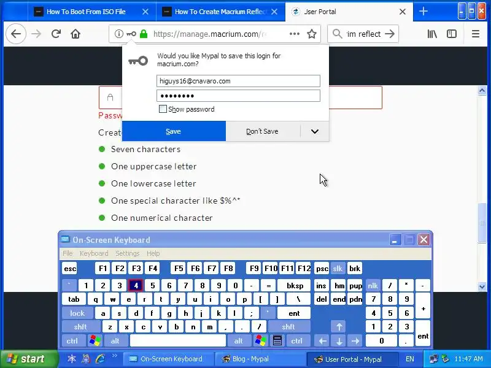Image resolution: width=491 pixels, height=368 pixels.
Task: Show site information icon in address bar
Action: pyautogui.click(x=119, y=34)
